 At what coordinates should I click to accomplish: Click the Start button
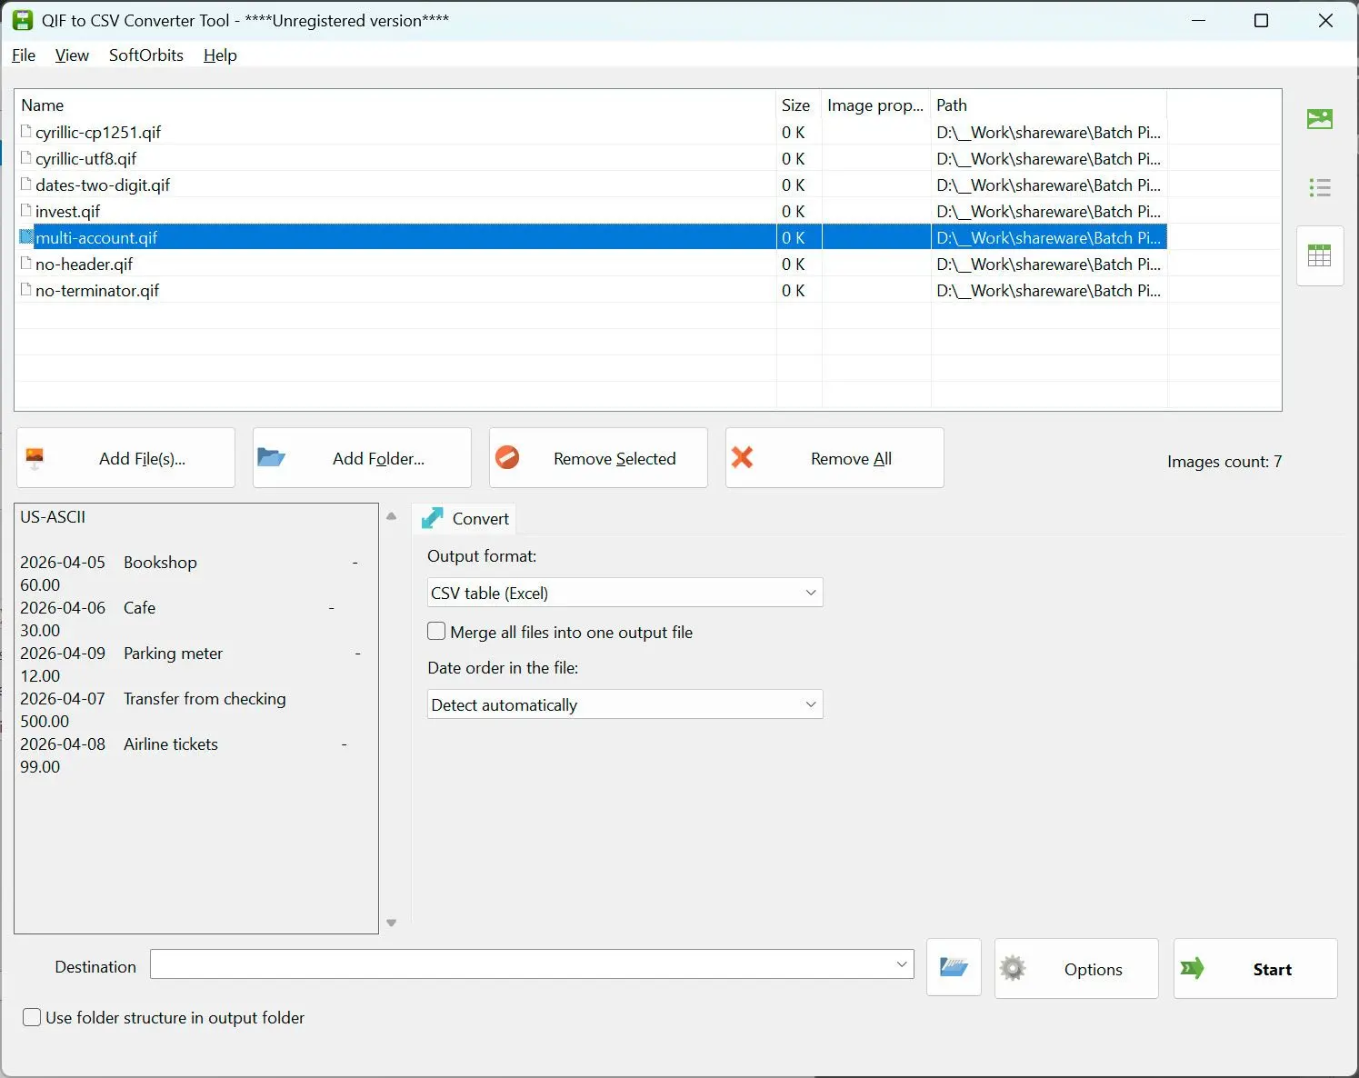1255,969
